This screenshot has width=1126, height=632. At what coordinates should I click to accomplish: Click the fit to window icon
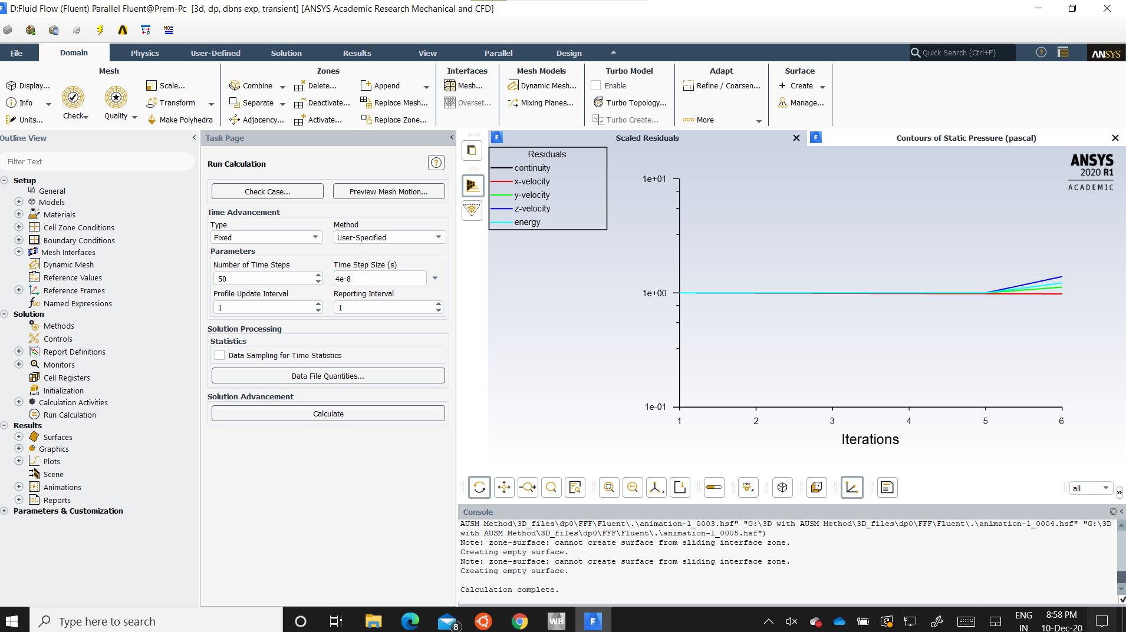pyautogui.click(x=609, y=487)
